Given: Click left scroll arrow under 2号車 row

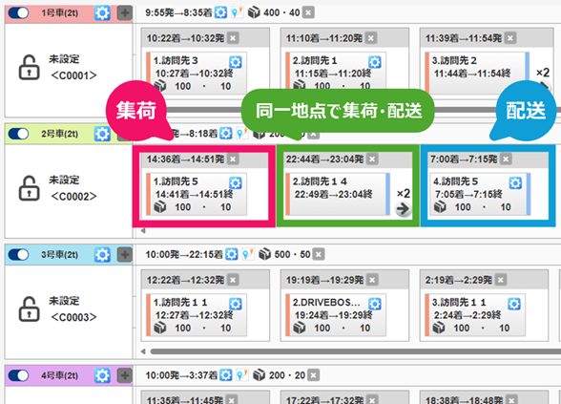Looking at the screenshot, I should tap(143, 231).
